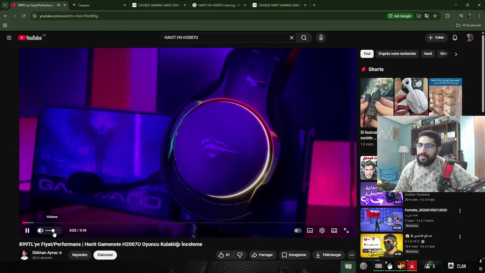Bookmark this page with the star
This screenshot has height=273, width=485.
pos(435,16)
